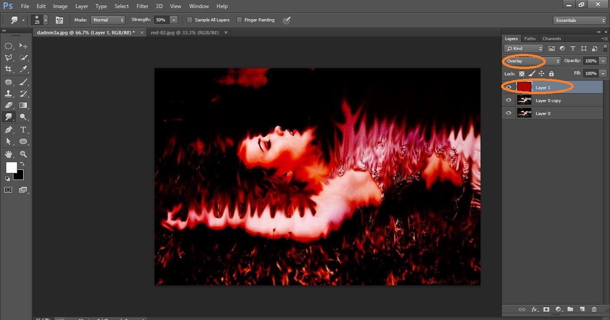This screenshot has width=610, height=320.
Task: Click the Delete layer trash icon
Action: [x=594, y=309]
